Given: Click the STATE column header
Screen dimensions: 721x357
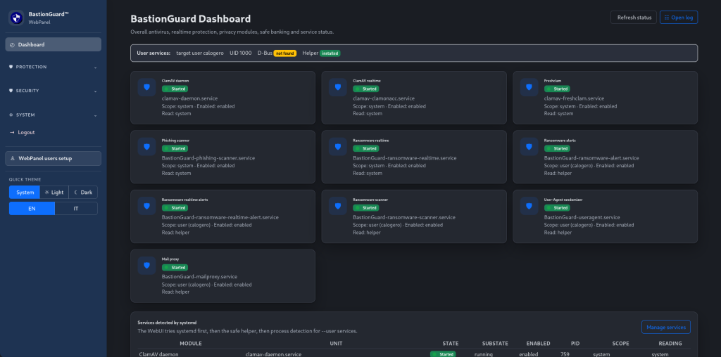Looking at the screenshot, I should tap(450, 344).
